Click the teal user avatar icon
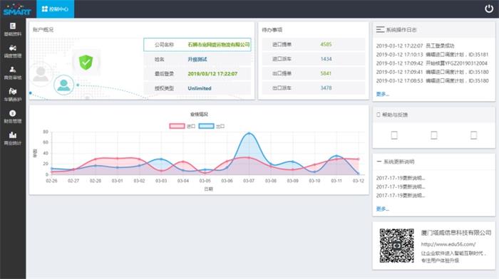Viewport: 499px width, 279px height. click(x=63, y=85)
